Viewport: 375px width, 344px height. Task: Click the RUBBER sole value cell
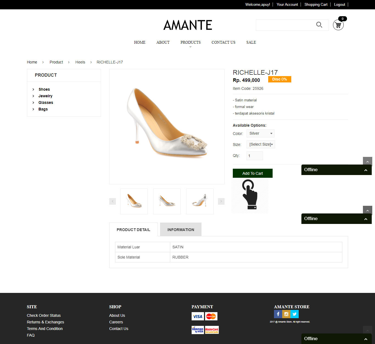[256, 257]
